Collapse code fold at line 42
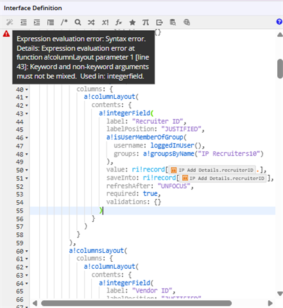Screen dimensions: 283x308 click(x=27, y=105)
